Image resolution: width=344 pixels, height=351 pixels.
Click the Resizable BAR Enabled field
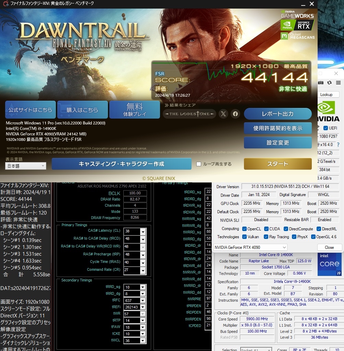tap(325, 220)
